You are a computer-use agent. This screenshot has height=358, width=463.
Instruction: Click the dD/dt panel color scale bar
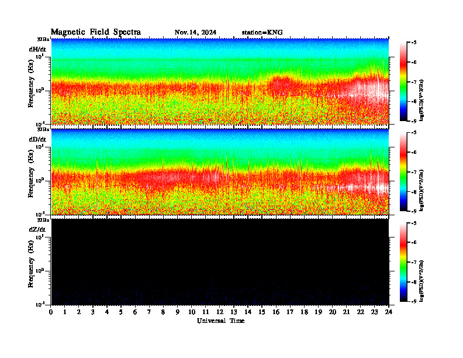coord(403,172)
